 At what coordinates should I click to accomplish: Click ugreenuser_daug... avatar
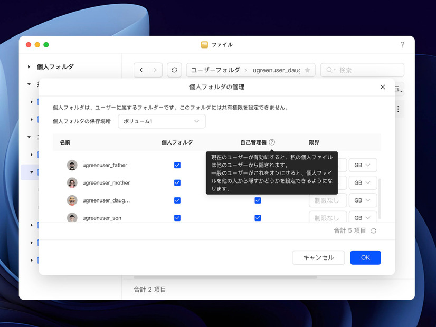[72, 200]
